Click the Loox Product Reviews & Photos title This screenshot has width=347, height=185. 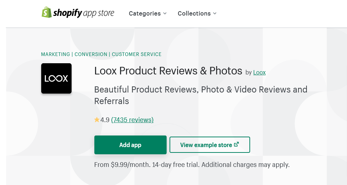click(168, 71)
